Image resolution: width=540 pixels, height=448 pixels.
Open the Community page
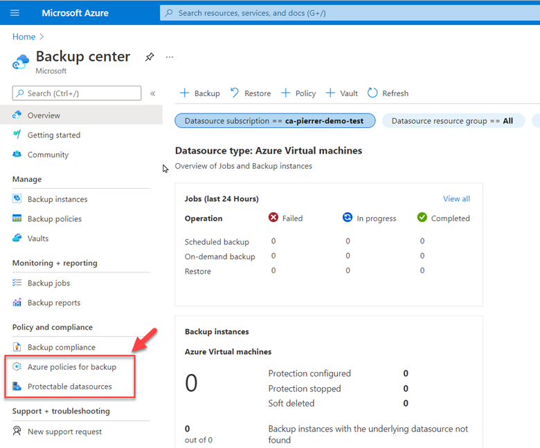48,155
